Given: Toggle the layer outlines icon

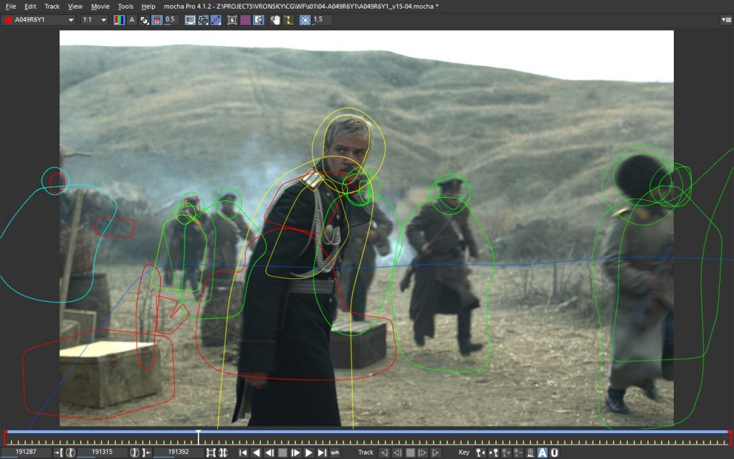Looking at the screenshot, I should pyautogui.click(x=203, y=20).
